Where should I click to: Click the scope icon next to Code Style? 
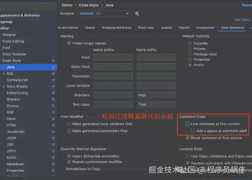pyautogui.click(x=53, y=60)
